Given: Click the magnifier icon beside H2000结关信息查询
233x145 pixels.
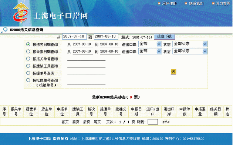Looking at the screenshot, I should pos(4,30).
